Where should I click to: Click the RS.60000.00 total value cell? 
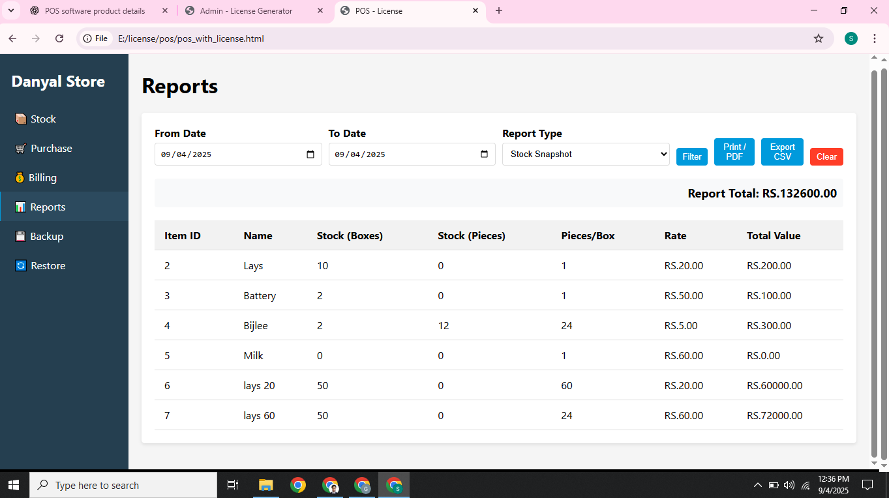tap(775, 386)
